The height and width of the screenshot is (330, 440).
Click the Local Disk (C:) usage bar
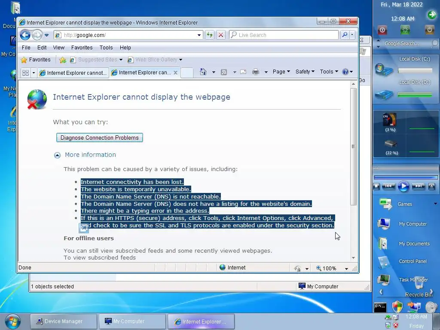pos(415,71)
